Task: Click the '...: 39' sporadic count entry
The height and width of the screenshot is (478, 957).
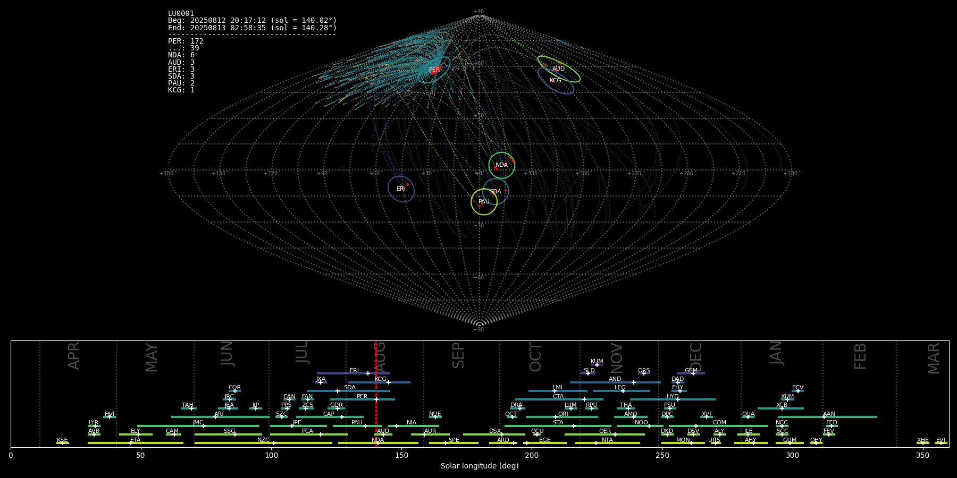Action: pyautogui.click(x=183, y=48)
